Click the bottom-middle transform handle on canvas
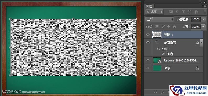 (73, 75)
